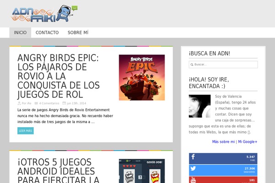Click the Angry Birds article excerpt text
The image size is (275, 183).
pos(65,116)
